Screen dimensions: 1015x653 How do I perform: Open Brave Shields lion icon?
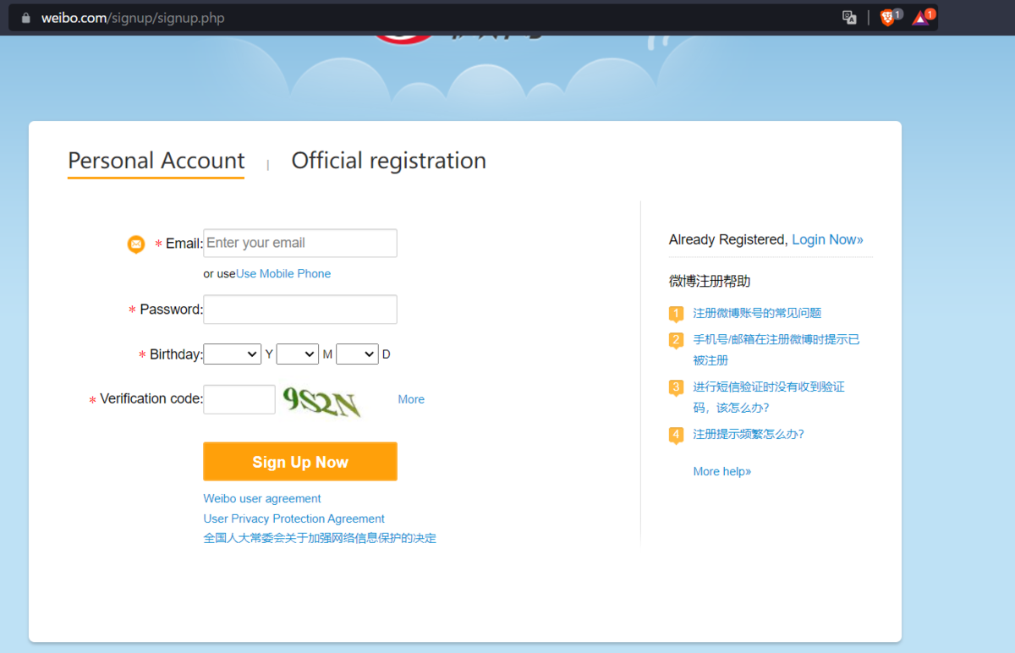(887, 18)
